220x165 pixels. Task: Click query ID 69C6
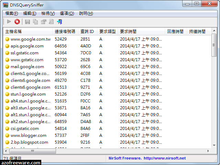pyautogui.click(x=85, y=67)
